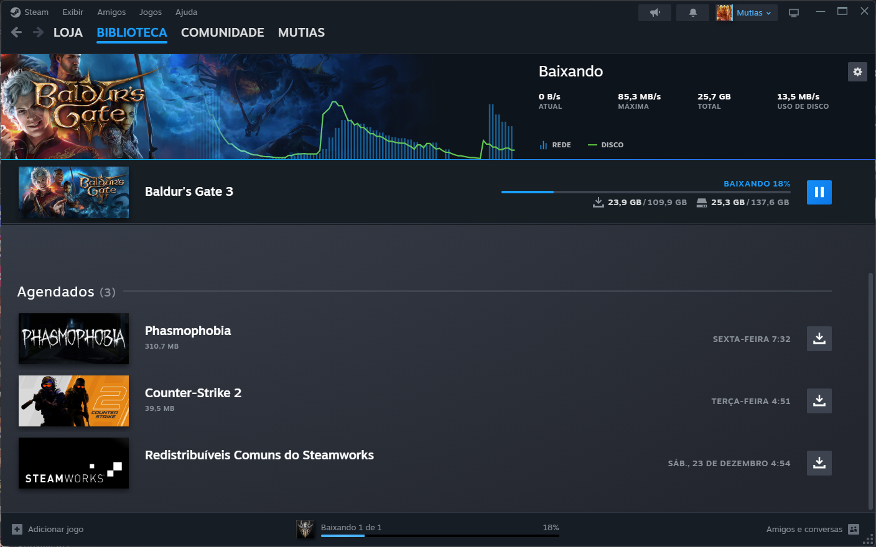Click the Phasmophobia thumbnail

click(x=73, y=339)
